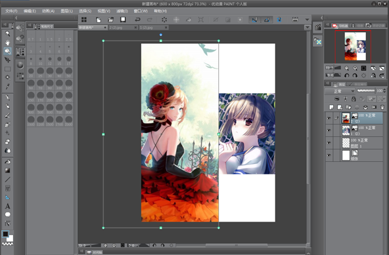Viewport: 389px width, 255px height.
Task: Click the clapperboard icon beside the navigator
Action: 318,28
